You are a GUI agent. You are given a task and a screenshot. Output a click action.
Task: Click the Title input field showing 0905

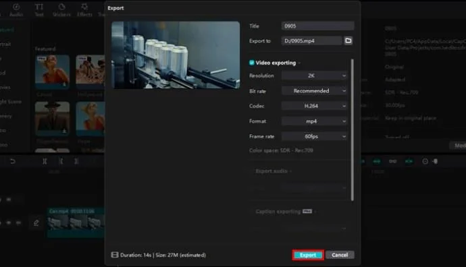[317, 26]
